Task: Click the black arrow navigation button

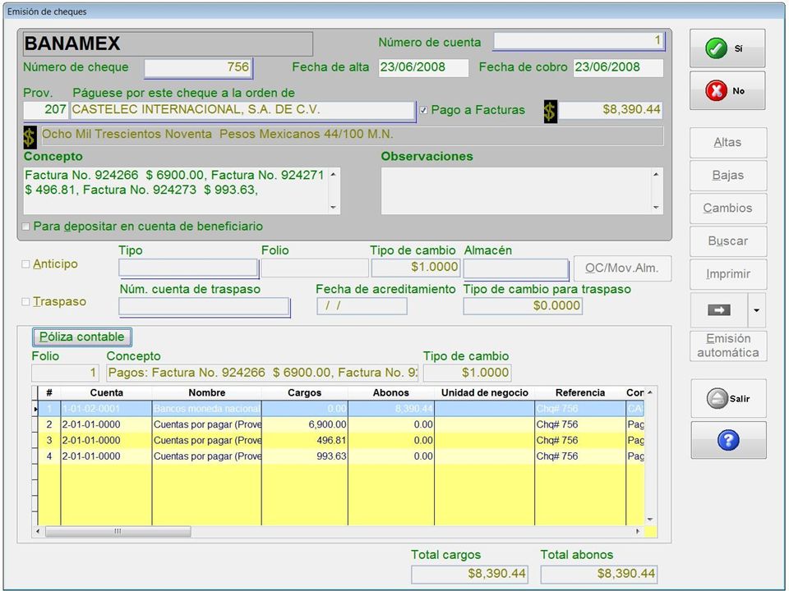Action: 719,310
